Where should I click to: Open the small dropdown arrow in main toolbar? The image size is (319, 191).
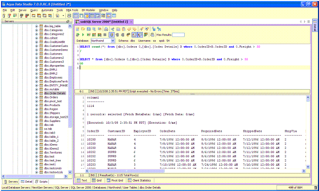click(x=63, y=16)
